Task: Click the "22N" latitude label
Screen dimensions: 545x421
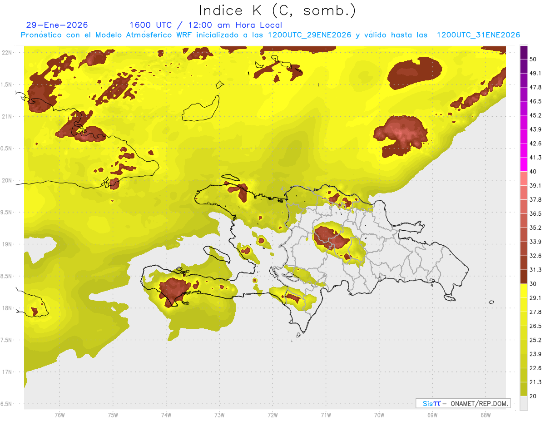Action: (7, 52)
